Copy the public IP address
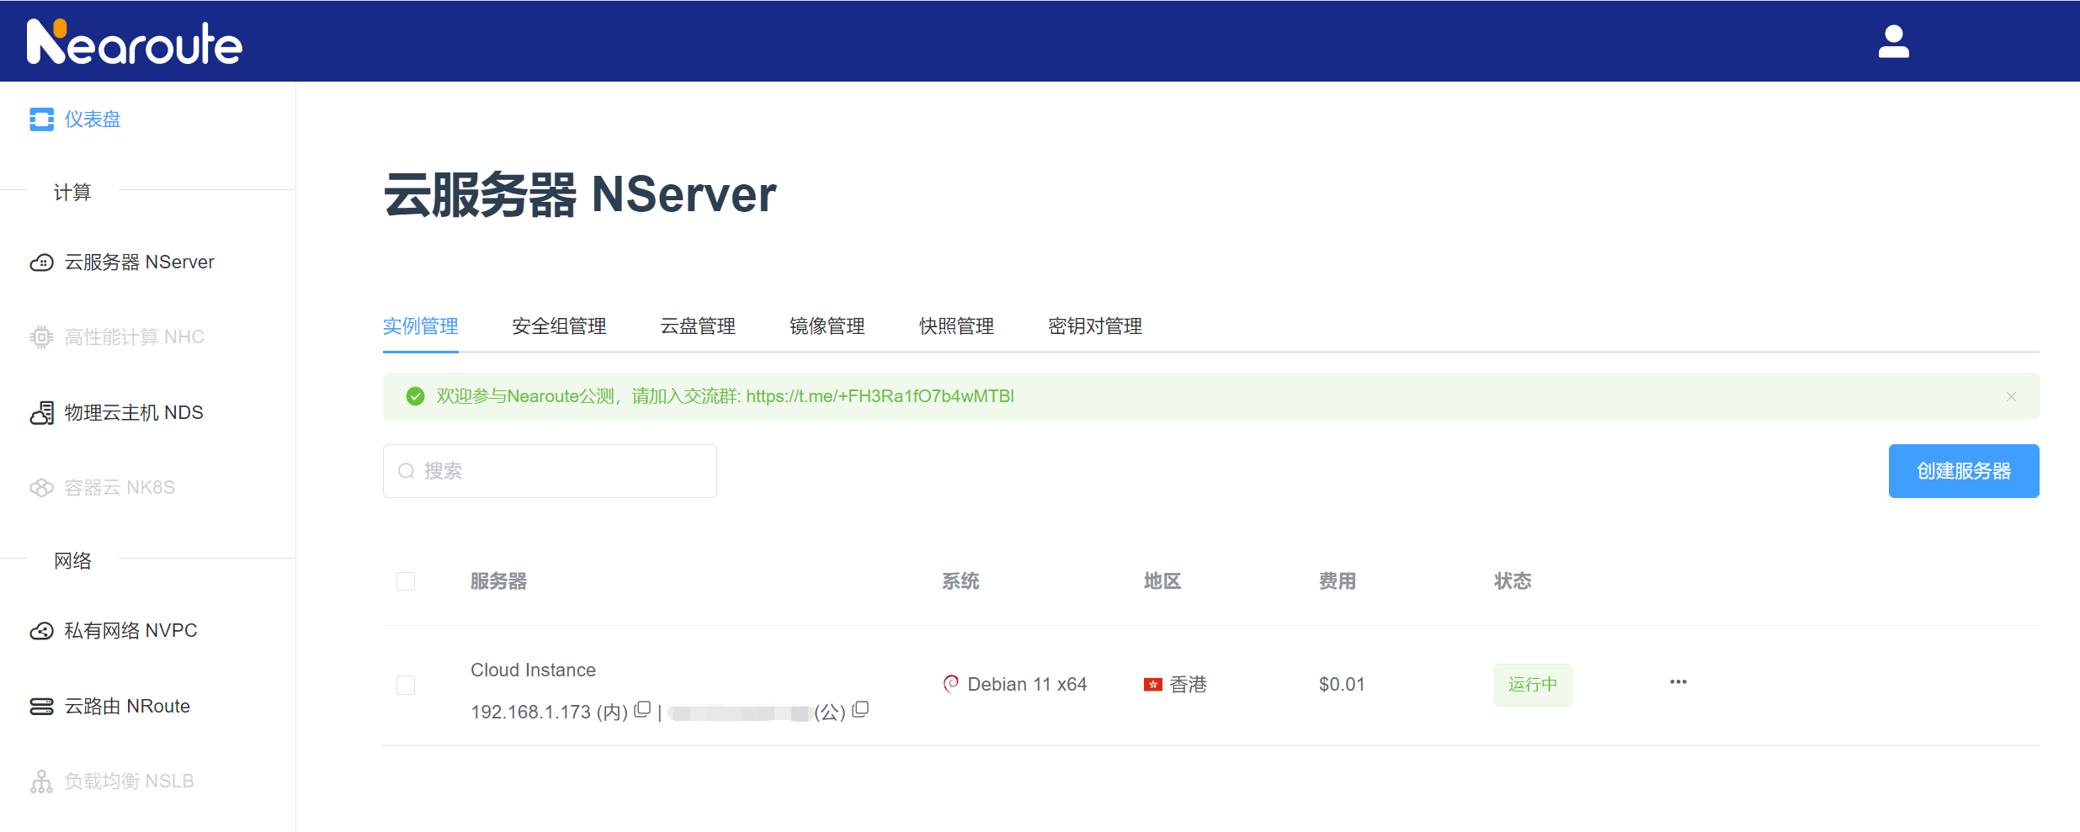The image size is (2080, 832). [x=860, y=710]
